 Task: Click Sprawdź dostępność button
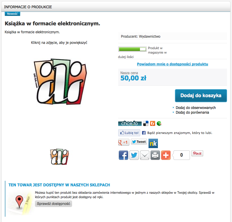[x=54, y=204]
